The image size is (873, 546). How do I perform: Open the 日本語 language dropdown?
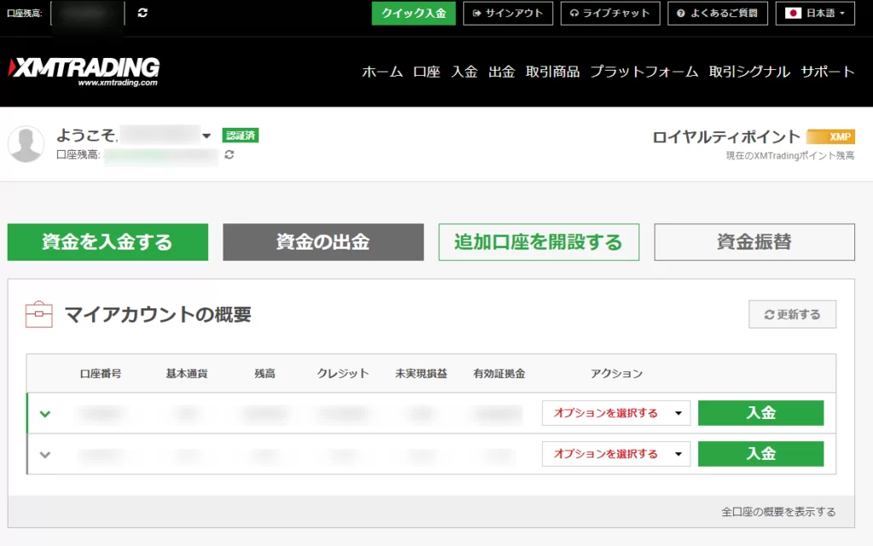click(x=825, y=13)
